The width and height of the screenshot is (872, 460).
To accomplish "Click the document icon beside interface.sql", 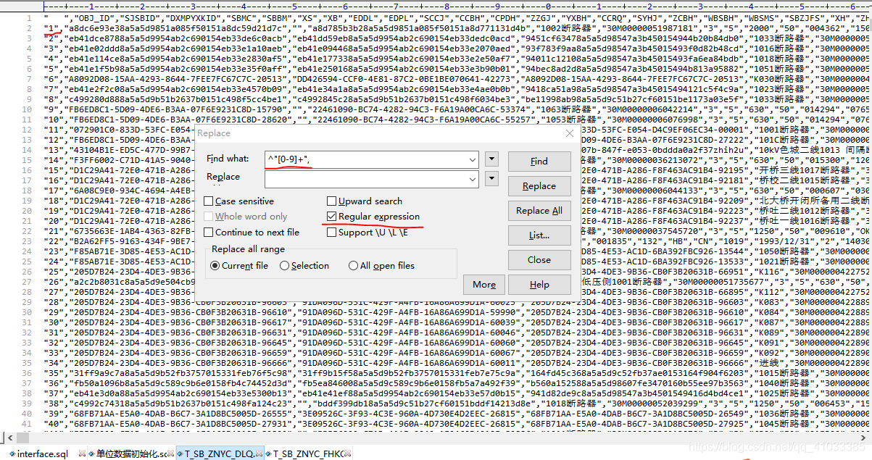I will (14, 453).
